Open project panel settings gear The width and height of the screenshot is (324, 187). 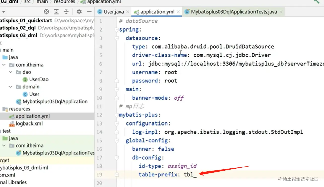(79, 12)
